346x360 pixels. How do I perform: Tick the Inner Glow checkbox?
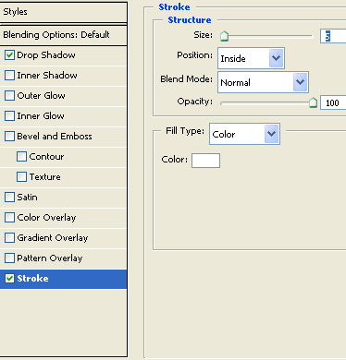pos(9,116)
